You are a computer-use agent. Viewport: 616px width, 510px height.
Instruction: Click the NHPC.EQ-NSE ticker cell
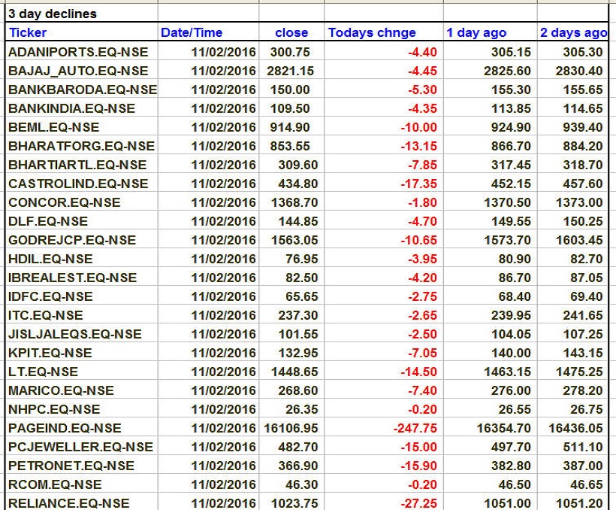click(x=53, y=409)
